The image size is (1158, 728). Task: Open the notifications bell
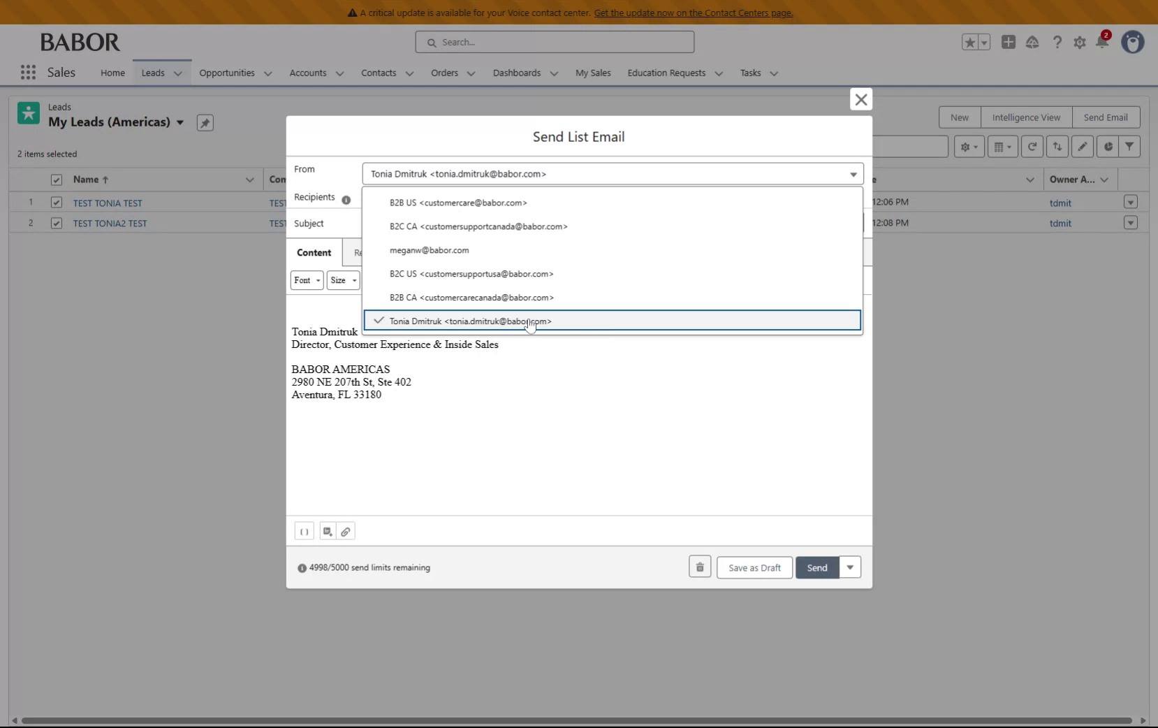(x=1104, y=42)
